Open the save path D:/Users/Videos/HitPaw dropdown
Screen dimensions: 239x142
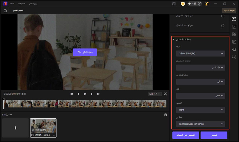[x=200, y=124]
